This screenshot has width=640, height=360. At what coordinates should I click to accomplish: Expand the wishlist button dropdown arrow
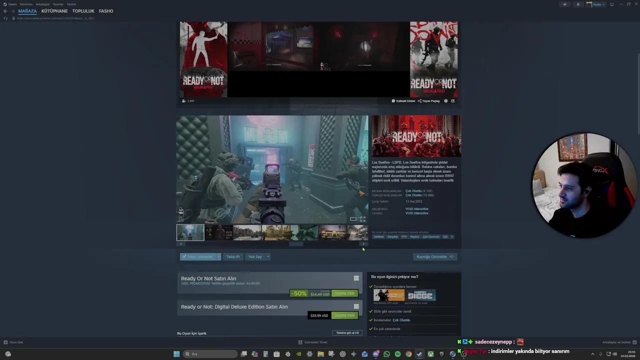click(x=218, y=256)
